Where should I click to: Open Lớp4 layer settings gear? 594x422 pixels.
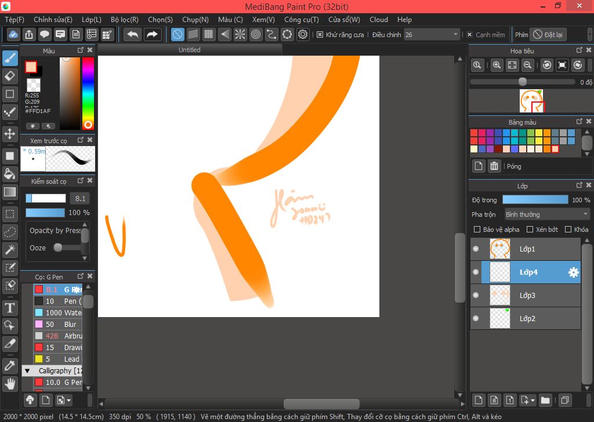(574, 272)
